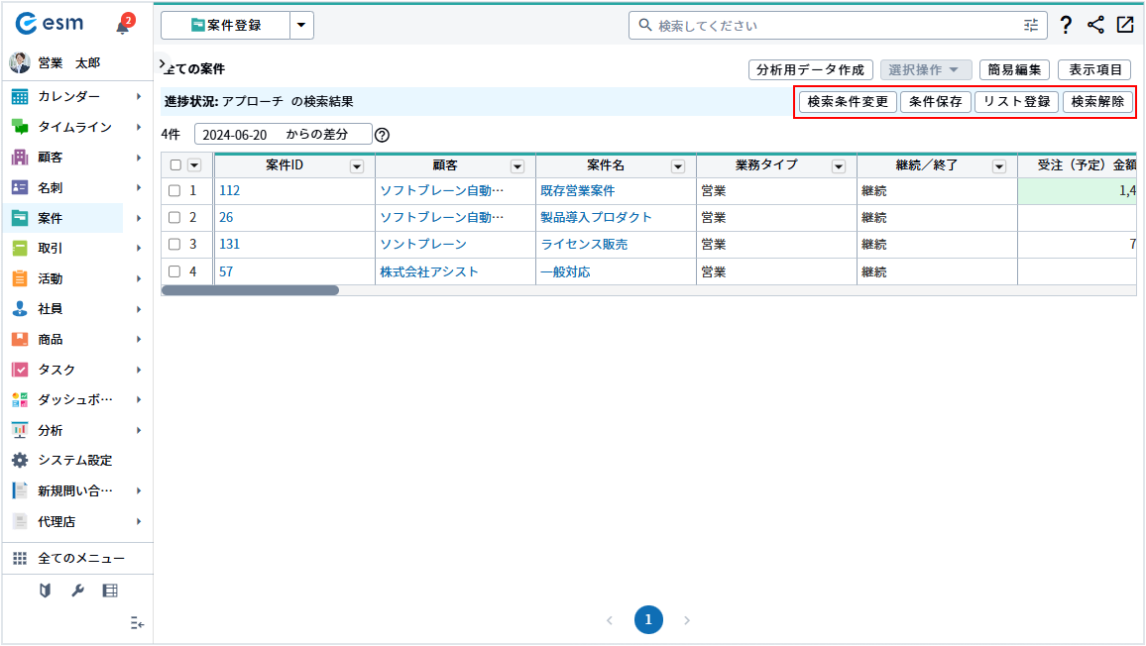Click the share icon in the header
This screenshot has height=646, width=1146.
(x=1095, y=26)
